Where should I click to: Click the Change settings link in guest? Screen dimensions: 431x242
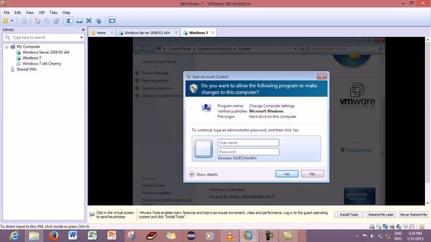click(x=358, y=150)
